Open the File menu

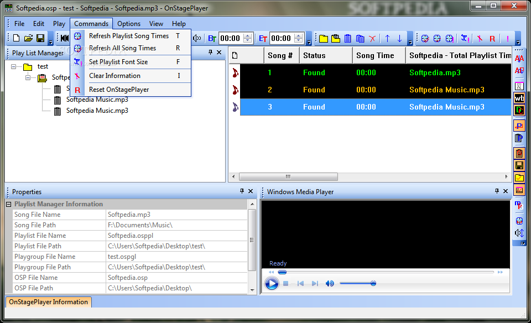click(19, 24)
